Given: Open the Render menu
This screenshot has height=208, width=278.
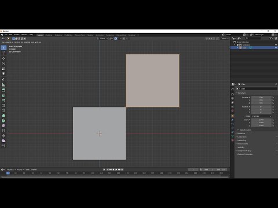Looking at the screenshot, I should 17,35.
